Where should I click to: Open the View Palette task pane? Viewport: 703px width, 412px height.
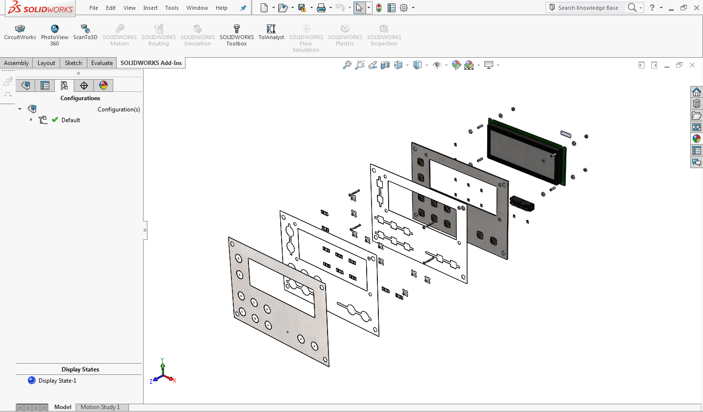tap(696, 127)
